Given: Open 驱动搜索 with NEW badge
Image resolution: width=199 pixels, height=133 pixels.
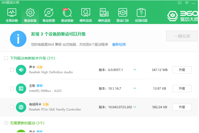Looking at the screenshot, I should tap(67, 15).
